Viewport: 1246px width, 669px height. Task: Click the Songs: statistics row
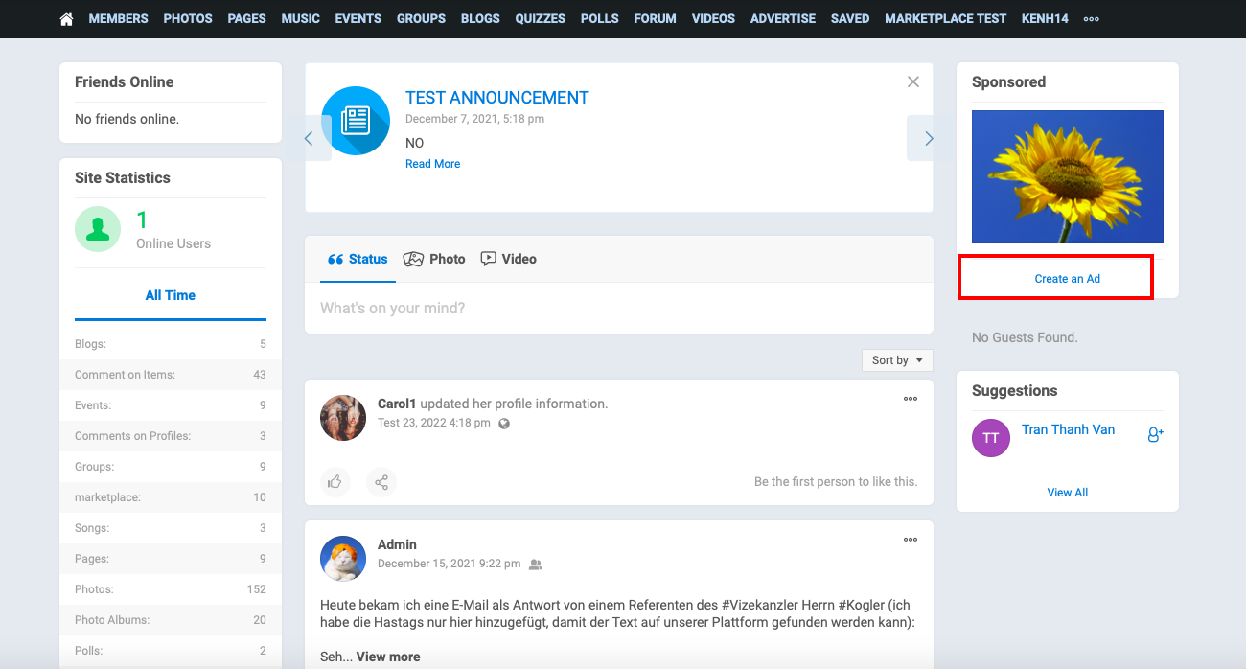[171, 528]
